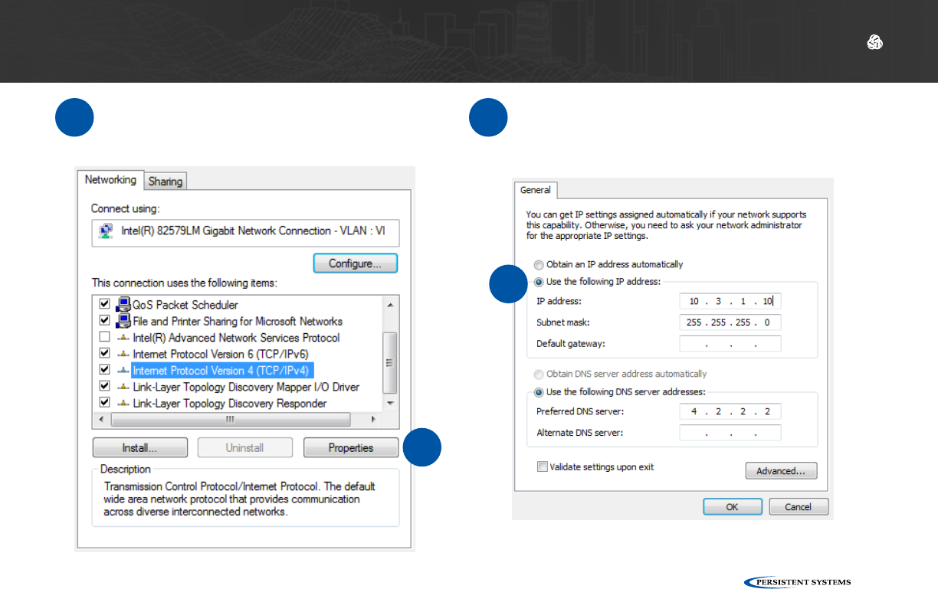938x589 pixels.
Task: Click the Persistent Systems logo
Action: 797,582
